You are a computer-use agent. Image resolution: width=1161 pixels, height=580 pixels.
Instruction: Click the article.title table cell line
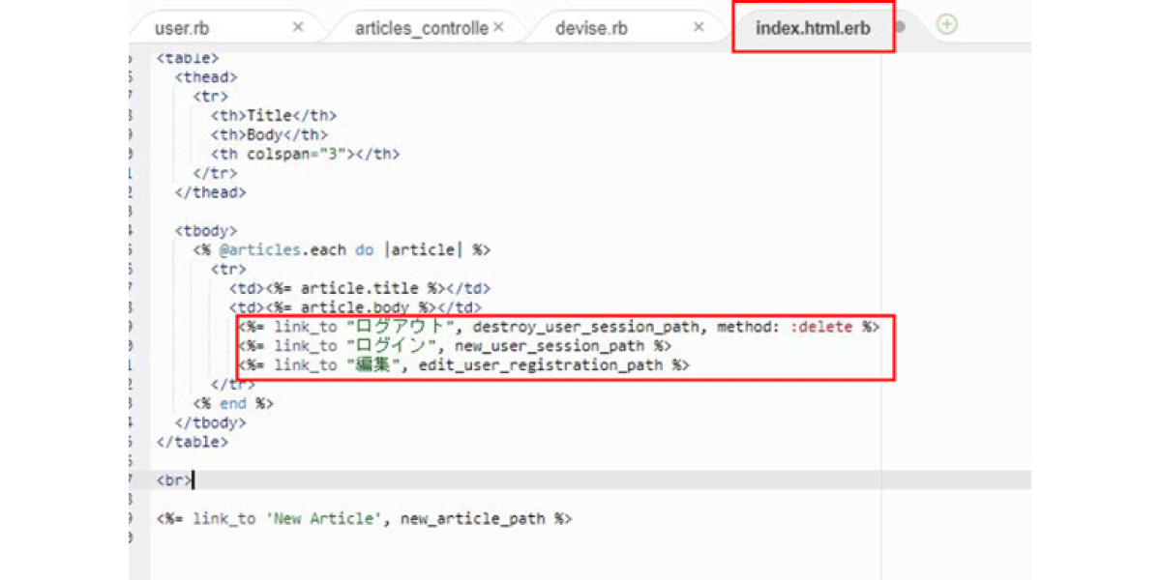[x=360, y=288]
